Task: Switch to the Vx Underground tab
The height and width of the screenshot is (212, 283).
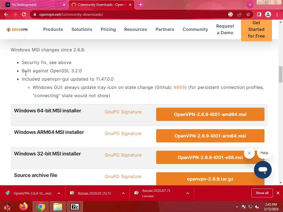Action: pyautogui.click(x=34, y=5)
